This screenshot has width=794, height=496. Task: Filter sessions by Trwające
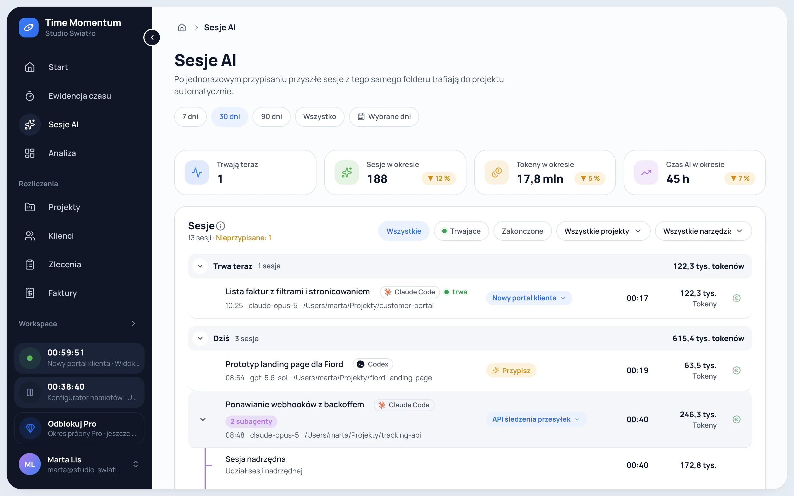461,231
